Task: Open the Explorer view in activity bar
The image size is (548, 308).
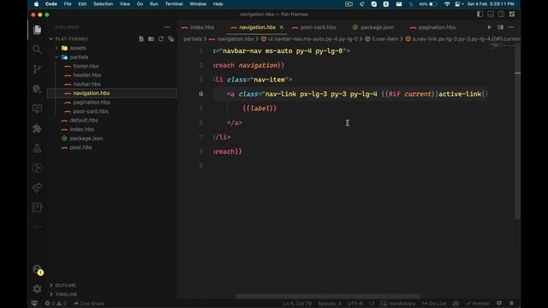Action: (x=37, y=30)
